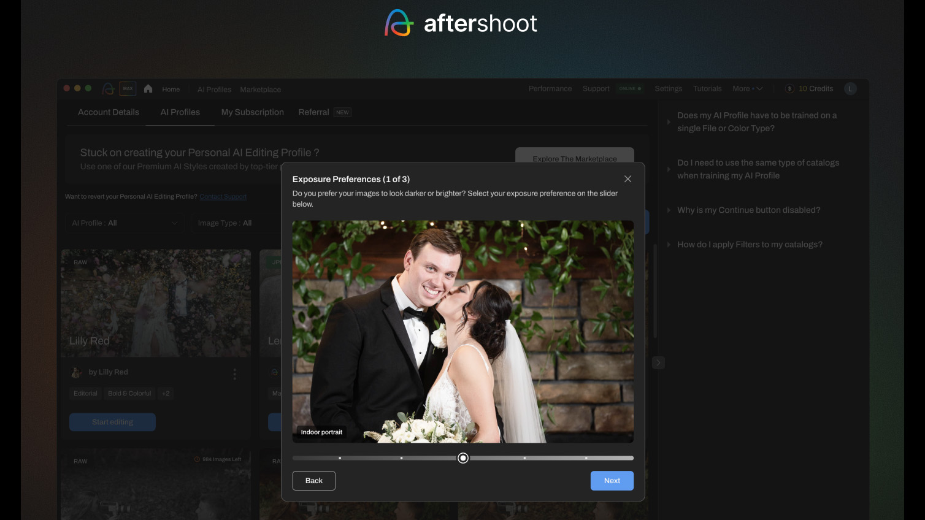Switch to Account Details tab
The height and width of the screenshot is (520, 925).
click(109, 112)
